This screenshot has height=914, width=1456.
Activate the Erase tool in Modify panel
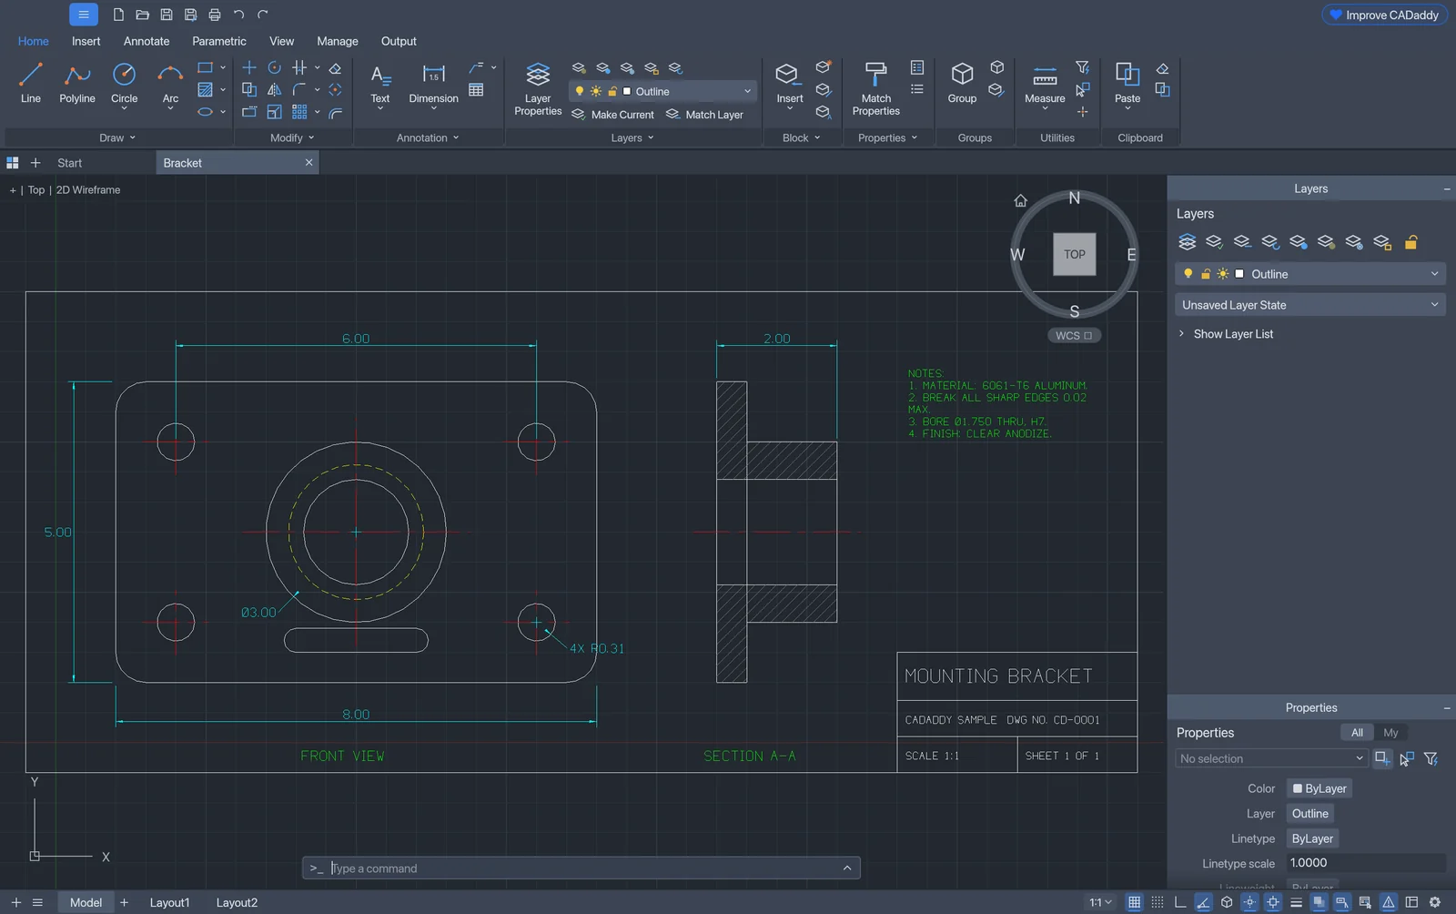click(x=335, y=67)
